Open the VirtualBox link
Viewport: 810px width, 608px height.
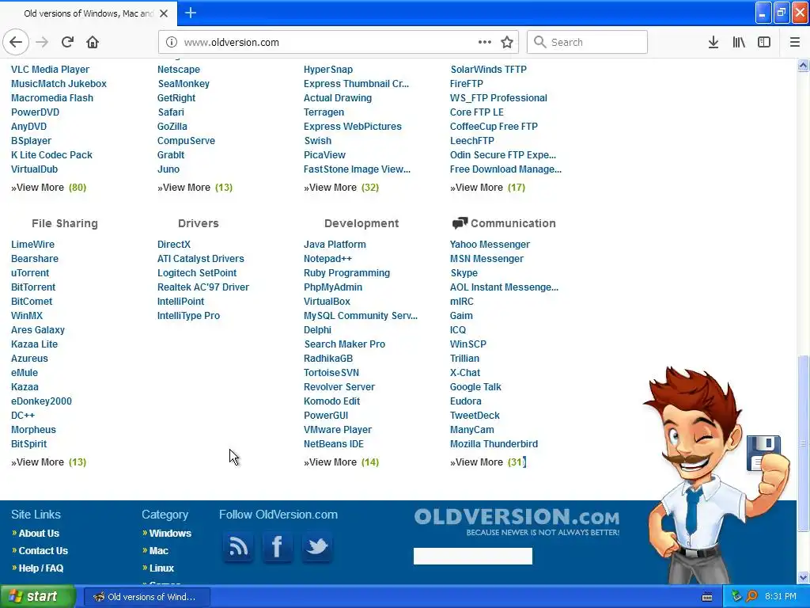pyautogui.click(x=327, y=301)
